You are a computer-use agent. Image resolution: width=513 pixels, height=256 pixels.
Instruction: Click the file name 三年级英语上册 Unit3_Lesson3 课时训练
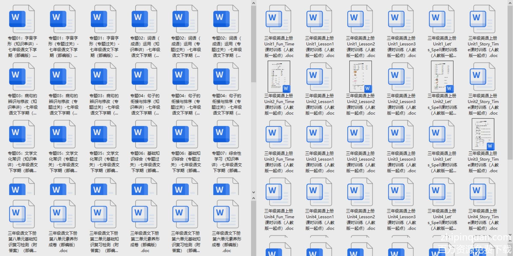[x=401, y=162]
